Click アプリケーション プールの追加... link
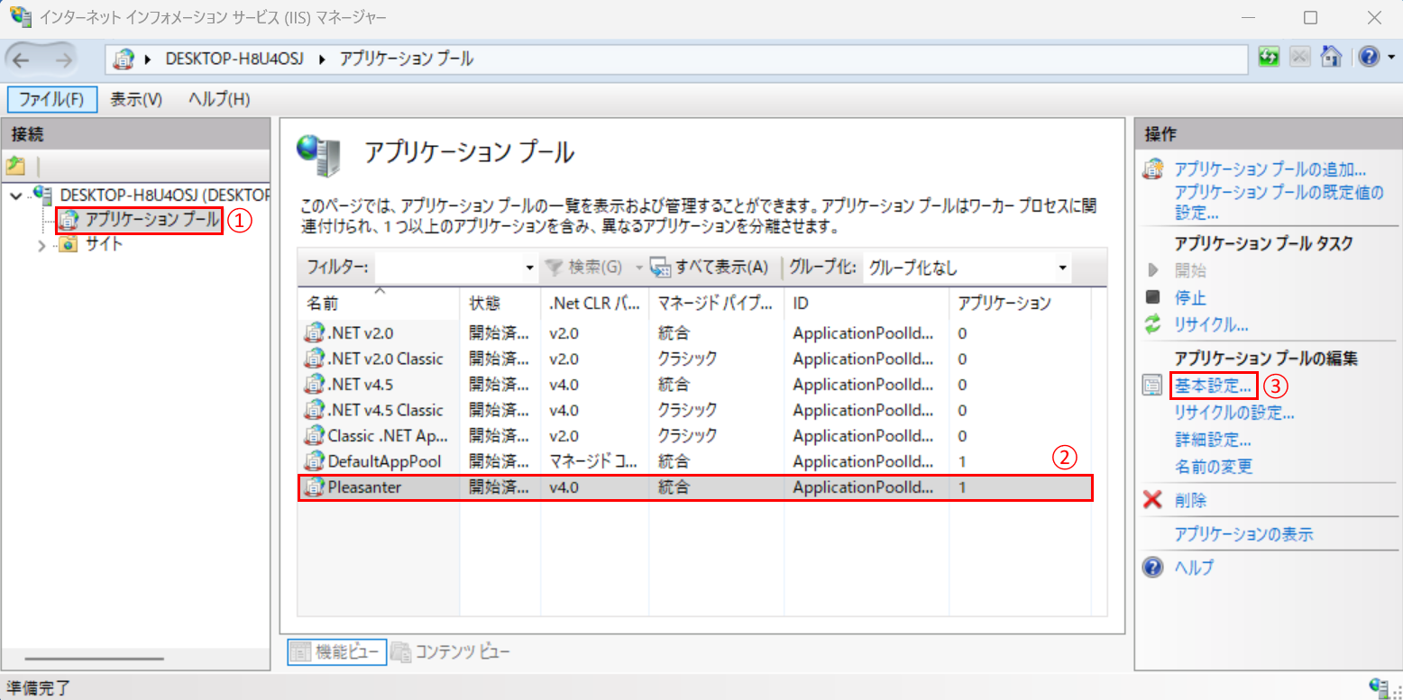Viewport: 1403px width, 700px height. tap(1270, 168)
